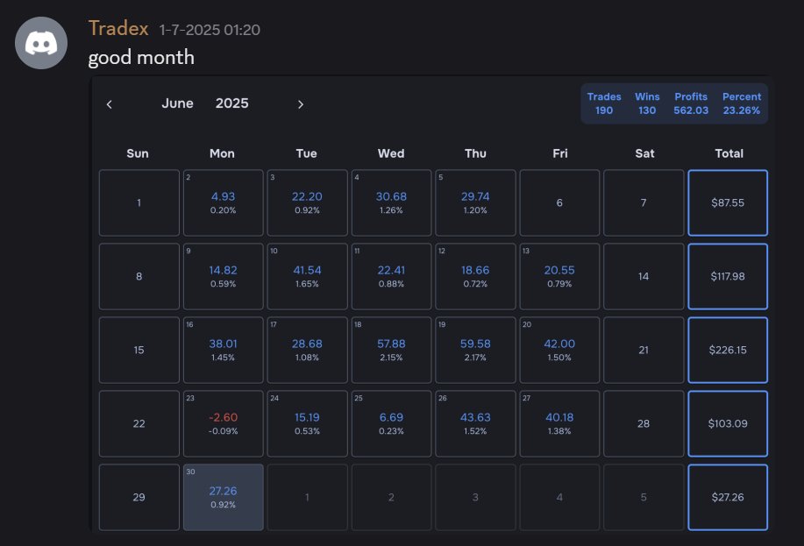Open June 5 cell showing 29.74
Image resolution: width=804 pixels, height=546 pixels.
pyautogui.click(x=475, y=202)
